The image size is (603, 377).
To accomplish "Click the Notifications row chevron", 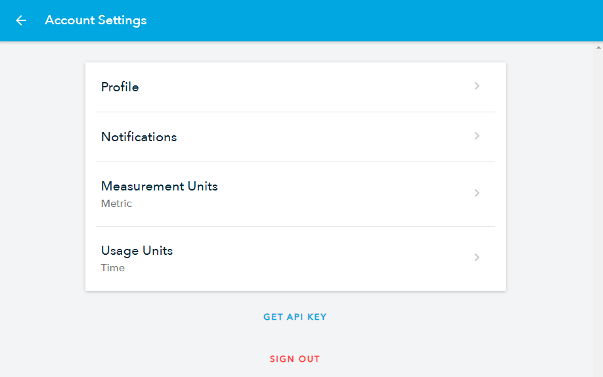I will click(477, 136).
